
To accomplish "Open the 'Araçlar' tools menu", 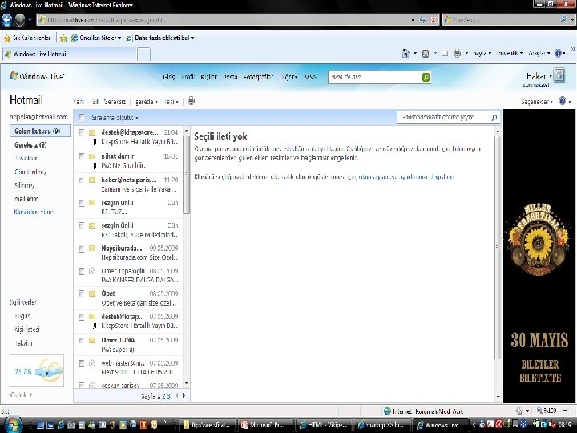I will (539, 54).
